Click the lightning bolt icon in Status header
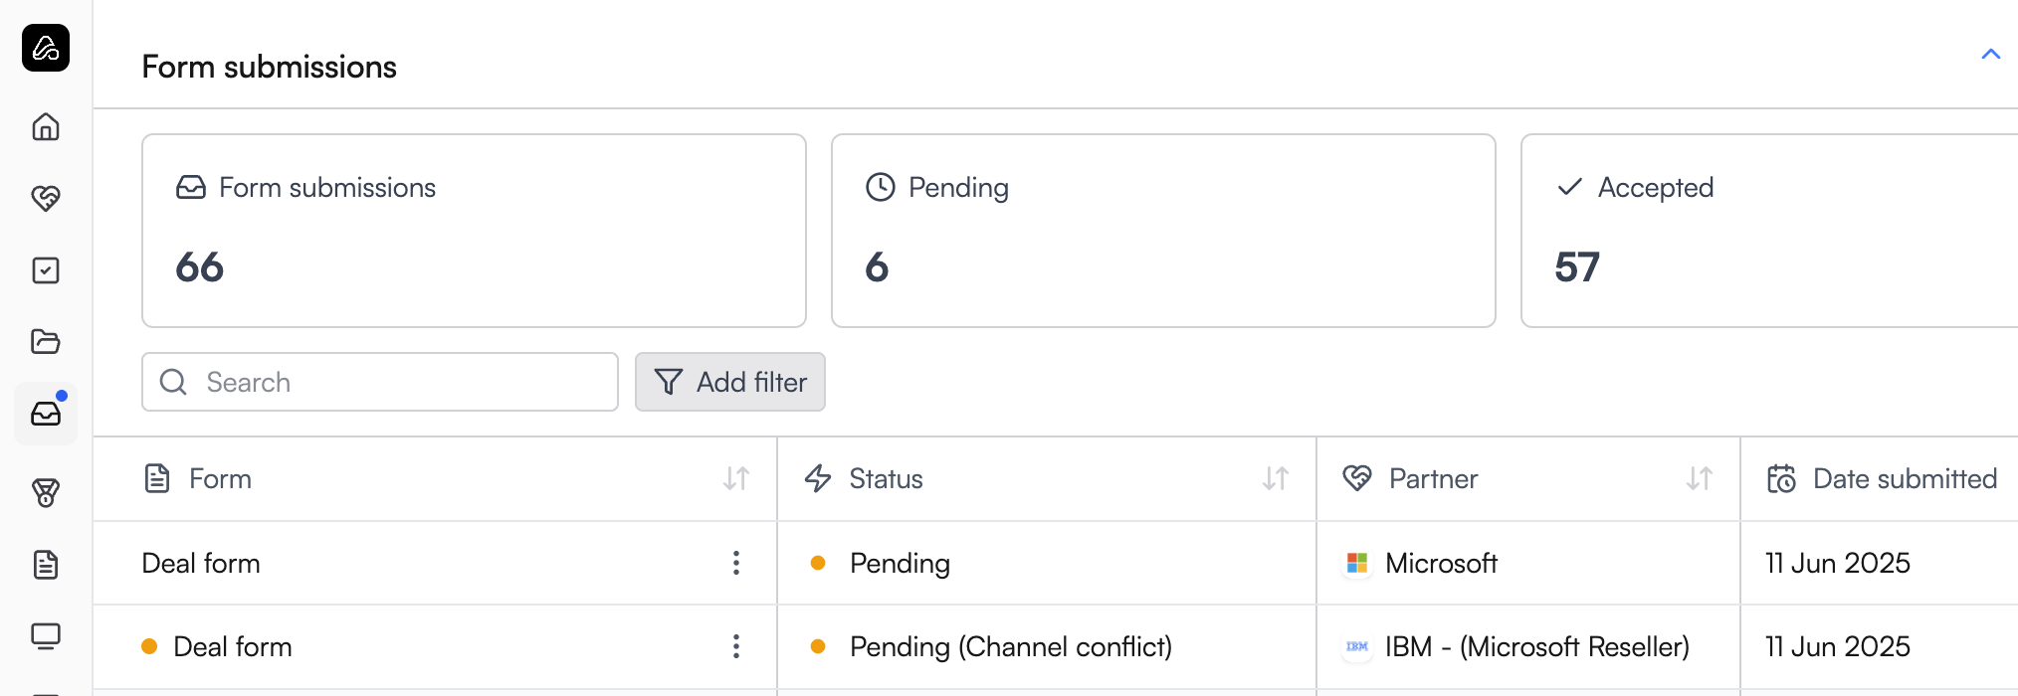The image size is (2018, 696). tap(818, 479)
